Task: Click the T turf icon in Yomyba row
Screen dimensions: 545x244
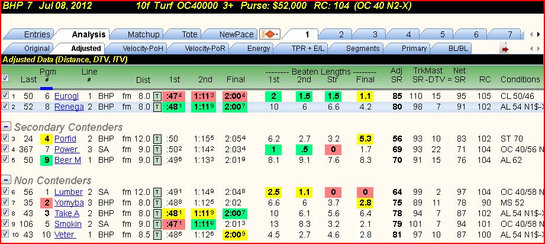Action: click(x=157, y=203)
